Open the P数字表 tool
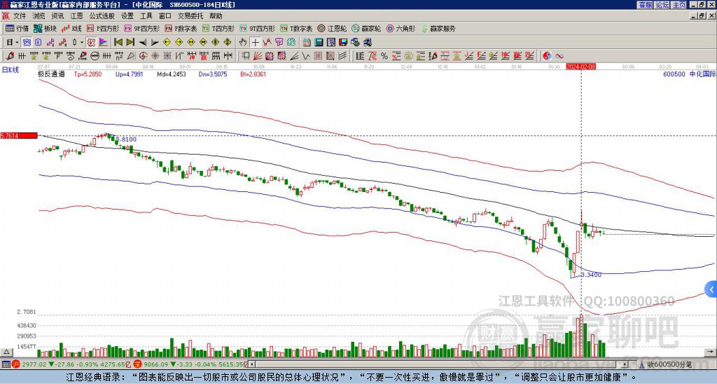Screen dimensions: 717x384 pos(181,28)
